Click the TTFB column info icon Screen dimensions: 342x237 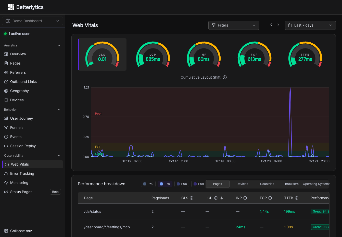click(297, 198)
